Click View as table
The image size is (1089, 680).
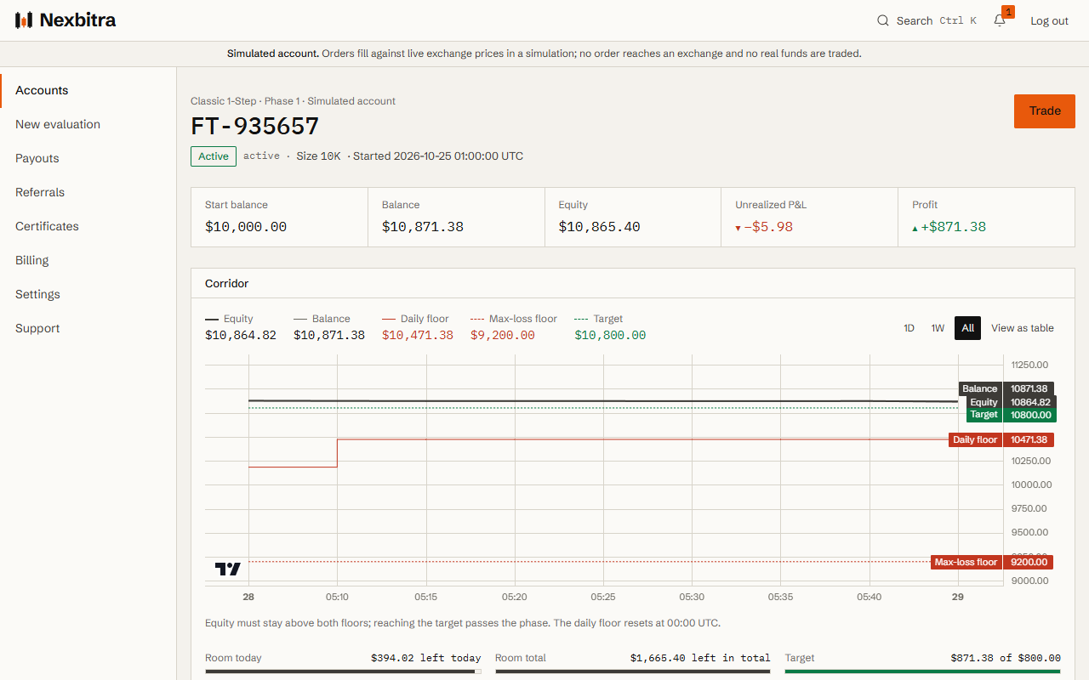pos(1023,328)
